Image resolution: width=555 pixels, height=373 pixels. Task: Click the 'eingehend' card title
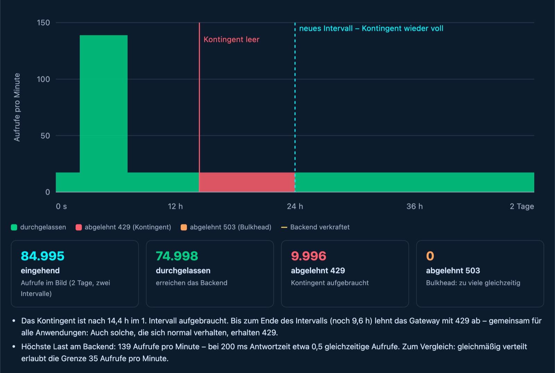(x=40, y=270)
